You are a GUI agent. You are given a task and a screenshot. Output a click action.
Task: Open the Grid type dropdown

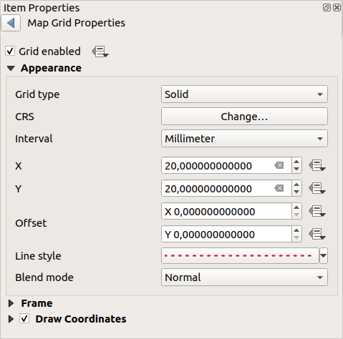tap(244, 94)
